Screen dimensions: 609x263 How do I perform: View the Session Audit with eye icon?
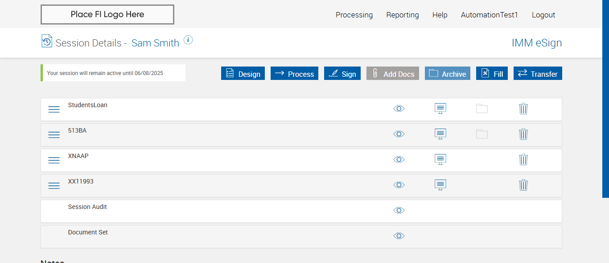pyautogui.click(x=399, y=210)
